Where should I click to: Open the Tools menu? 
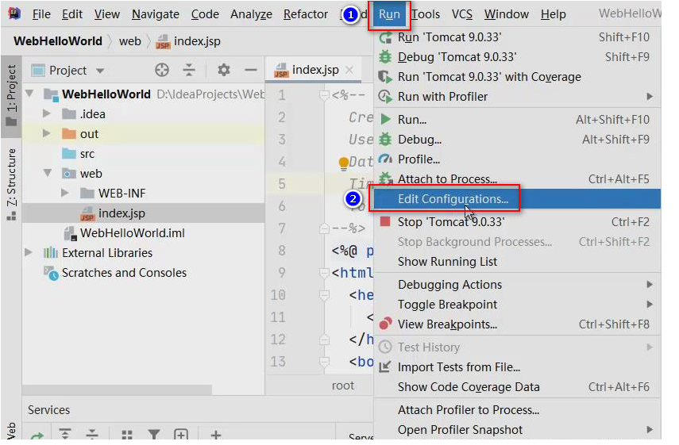[x=426, y=14]
